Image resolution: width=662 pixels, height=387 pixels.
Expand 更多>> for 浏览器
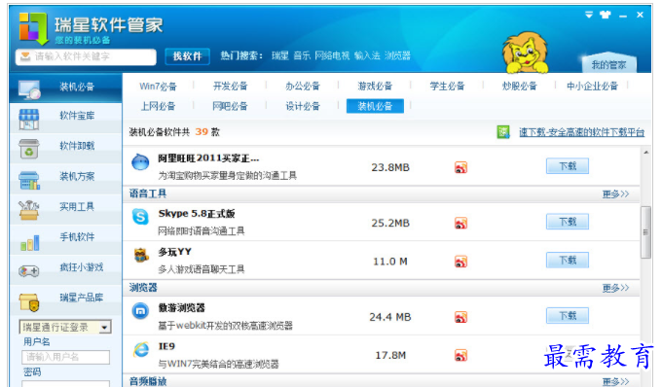point(615,288)
